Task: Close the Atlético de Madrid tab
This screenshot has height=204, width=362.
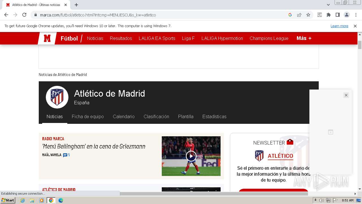Action: pos(66,5)
